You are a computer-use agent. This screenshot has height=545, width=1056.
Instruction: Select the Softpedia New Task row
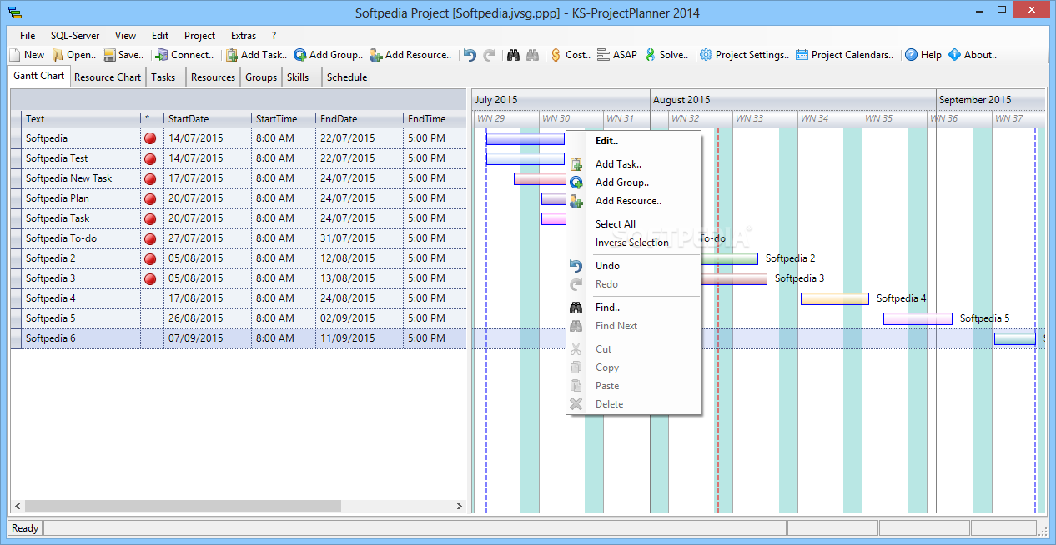(x=239, y=178)
